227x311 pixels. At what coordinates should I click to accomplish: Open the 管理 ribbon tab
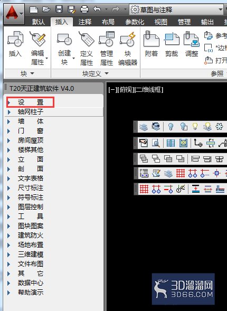184,22
